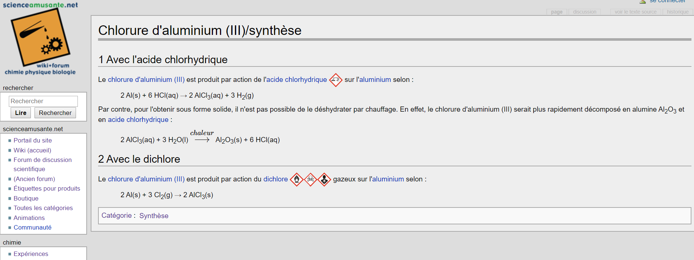Focus the Rechercher search input field
This screenshot has width=694, height=260.
coord(43,101)
